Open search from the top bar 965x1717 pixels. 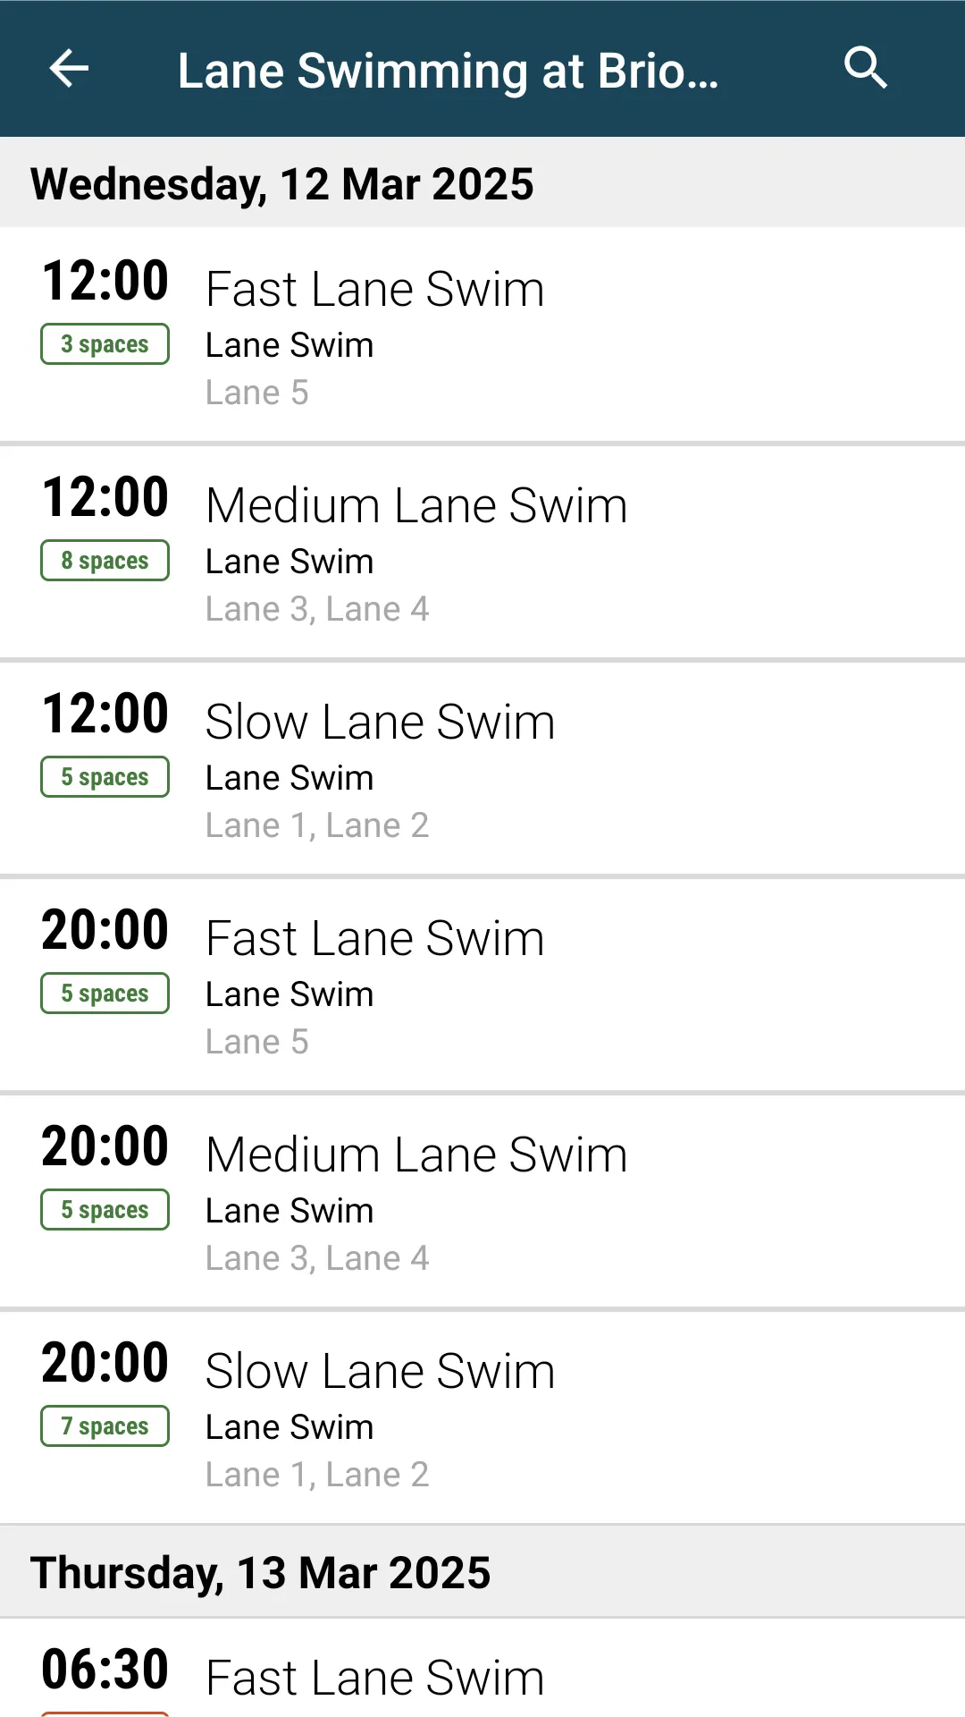click(x=865, y=69)
